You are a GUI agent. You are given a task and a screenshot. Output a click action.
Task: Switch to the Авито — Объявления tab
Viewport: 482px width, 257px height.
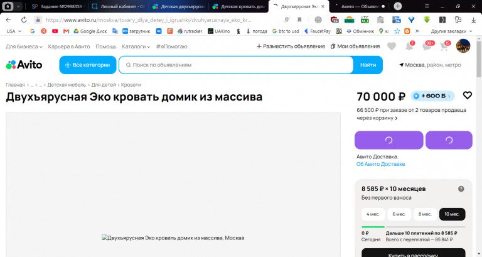tap(359, 6)
